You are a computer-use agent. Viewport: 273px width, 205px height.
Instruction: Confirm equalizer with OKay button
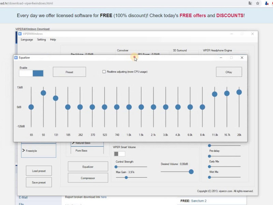click(x=229, y=72)
